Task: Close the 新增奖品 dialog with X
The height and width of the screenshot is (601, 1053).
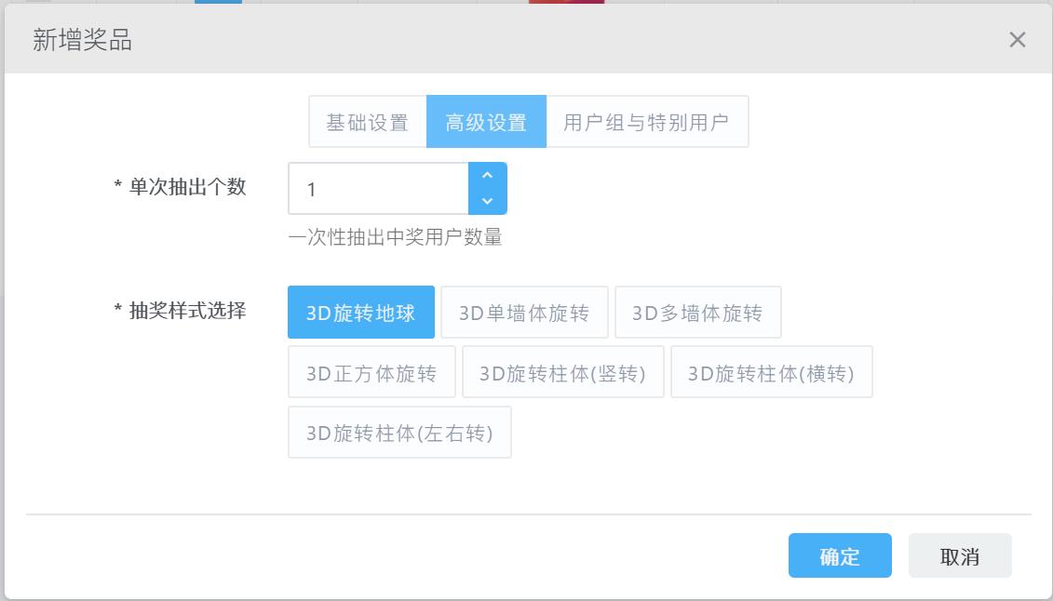Action: pyautogui.click(x=1017, y=40)
